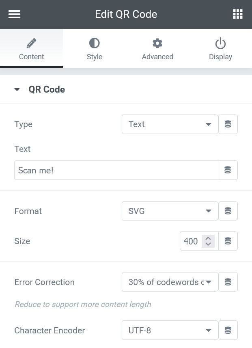Click the Scan me! text field
This screenshot has height=348, width=252.
[116, 170]
